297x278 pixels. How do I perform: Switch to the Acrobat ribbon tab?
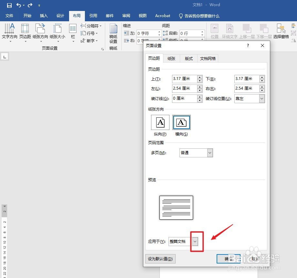[162, 16]
